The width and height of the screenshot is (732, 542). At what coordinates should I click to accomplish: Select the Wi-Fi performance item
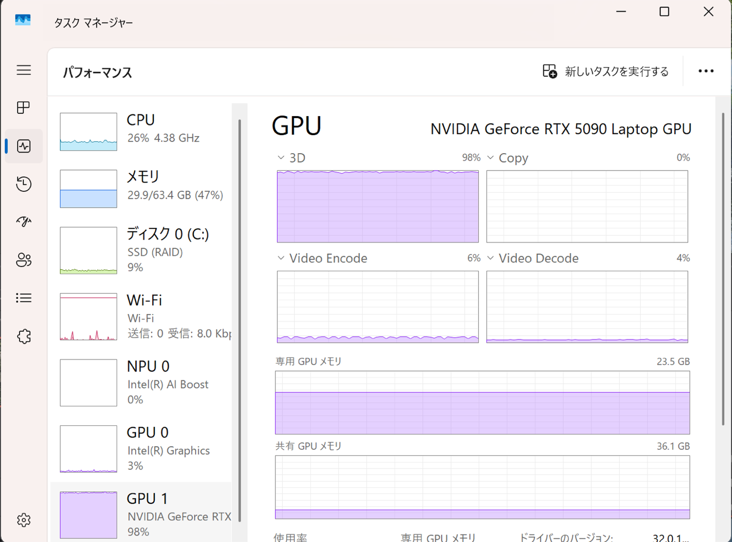click(143, 316)
